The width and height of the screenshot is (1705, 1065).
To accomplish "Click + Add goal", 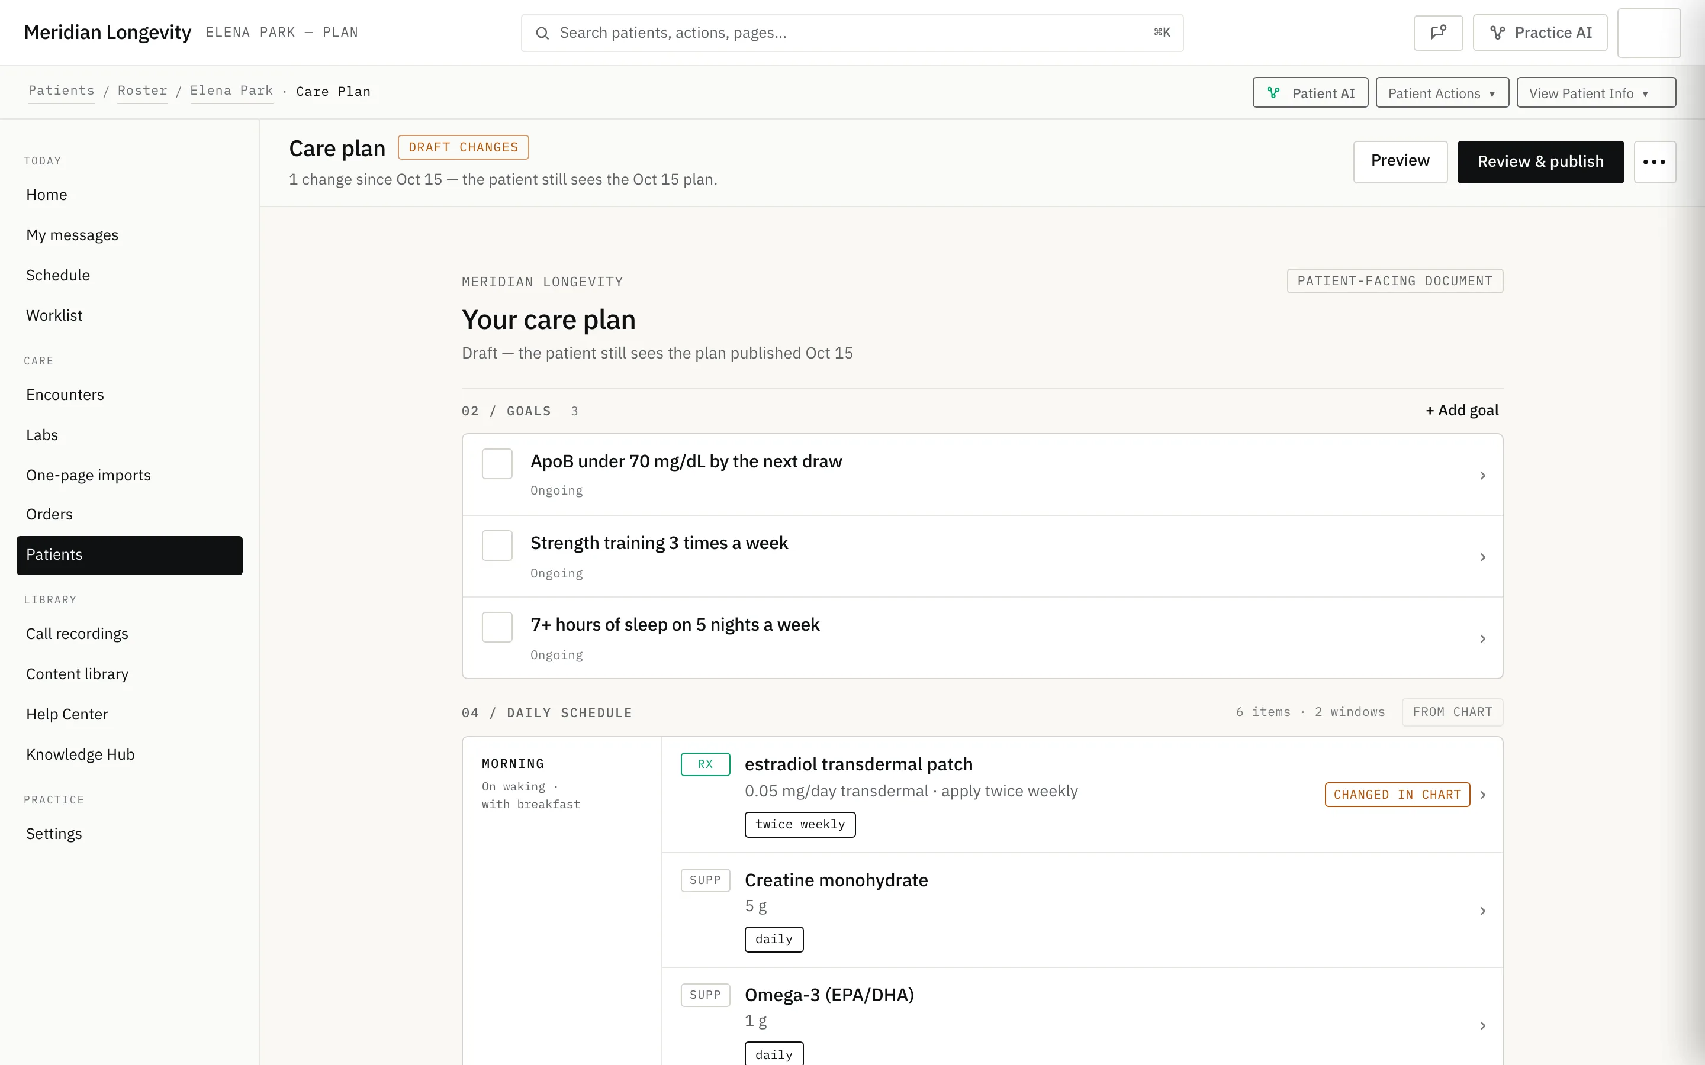I will [x=1462, y=411].
